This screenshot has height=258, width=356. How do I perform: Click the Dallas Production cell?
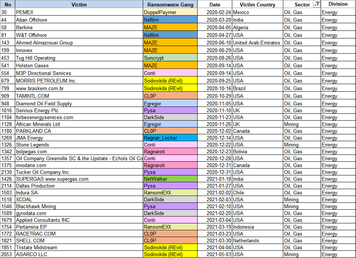click(x=79, y=186)
